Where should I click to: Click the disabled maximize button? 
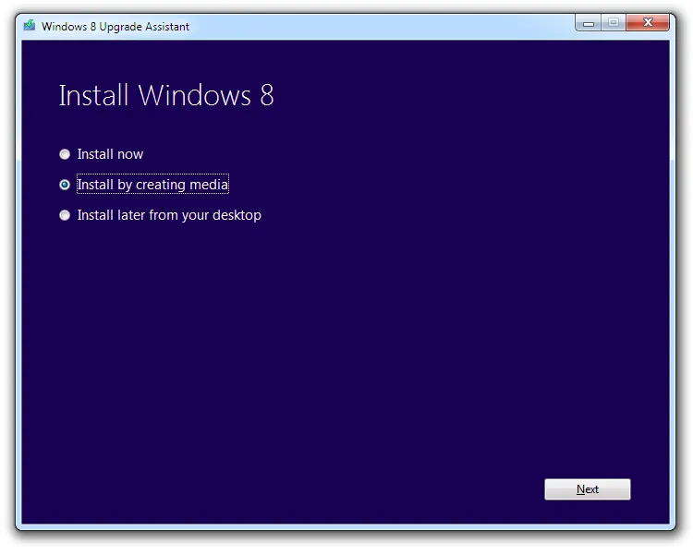(x=614, y=22)
